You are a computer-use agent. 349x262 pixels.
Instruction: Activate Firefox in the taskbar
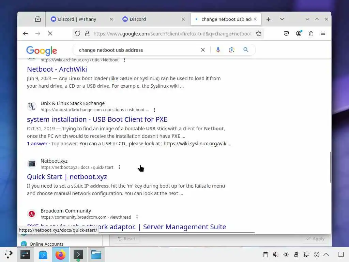pos(61,254)
